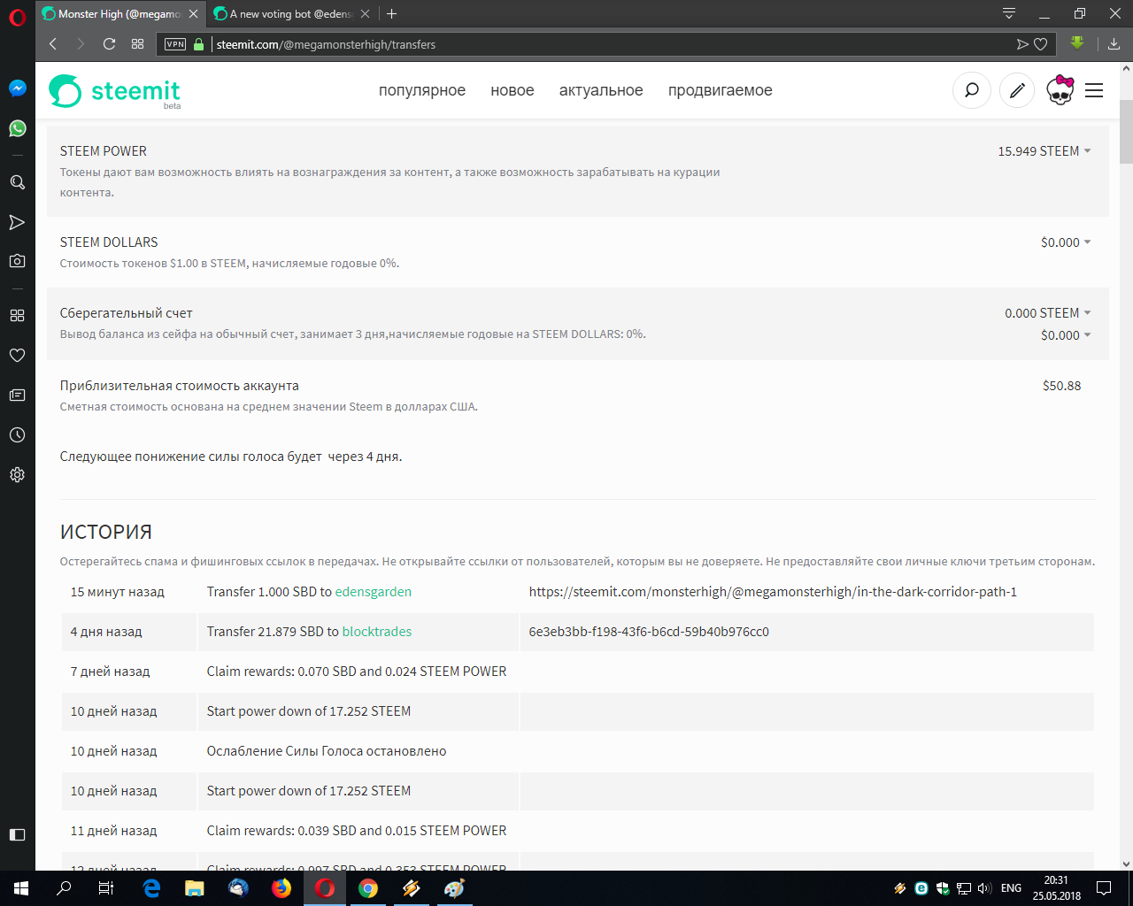Open Opera settings gear in sidebar
Screen dimensions: 1133x906
(x=17, y=474)
